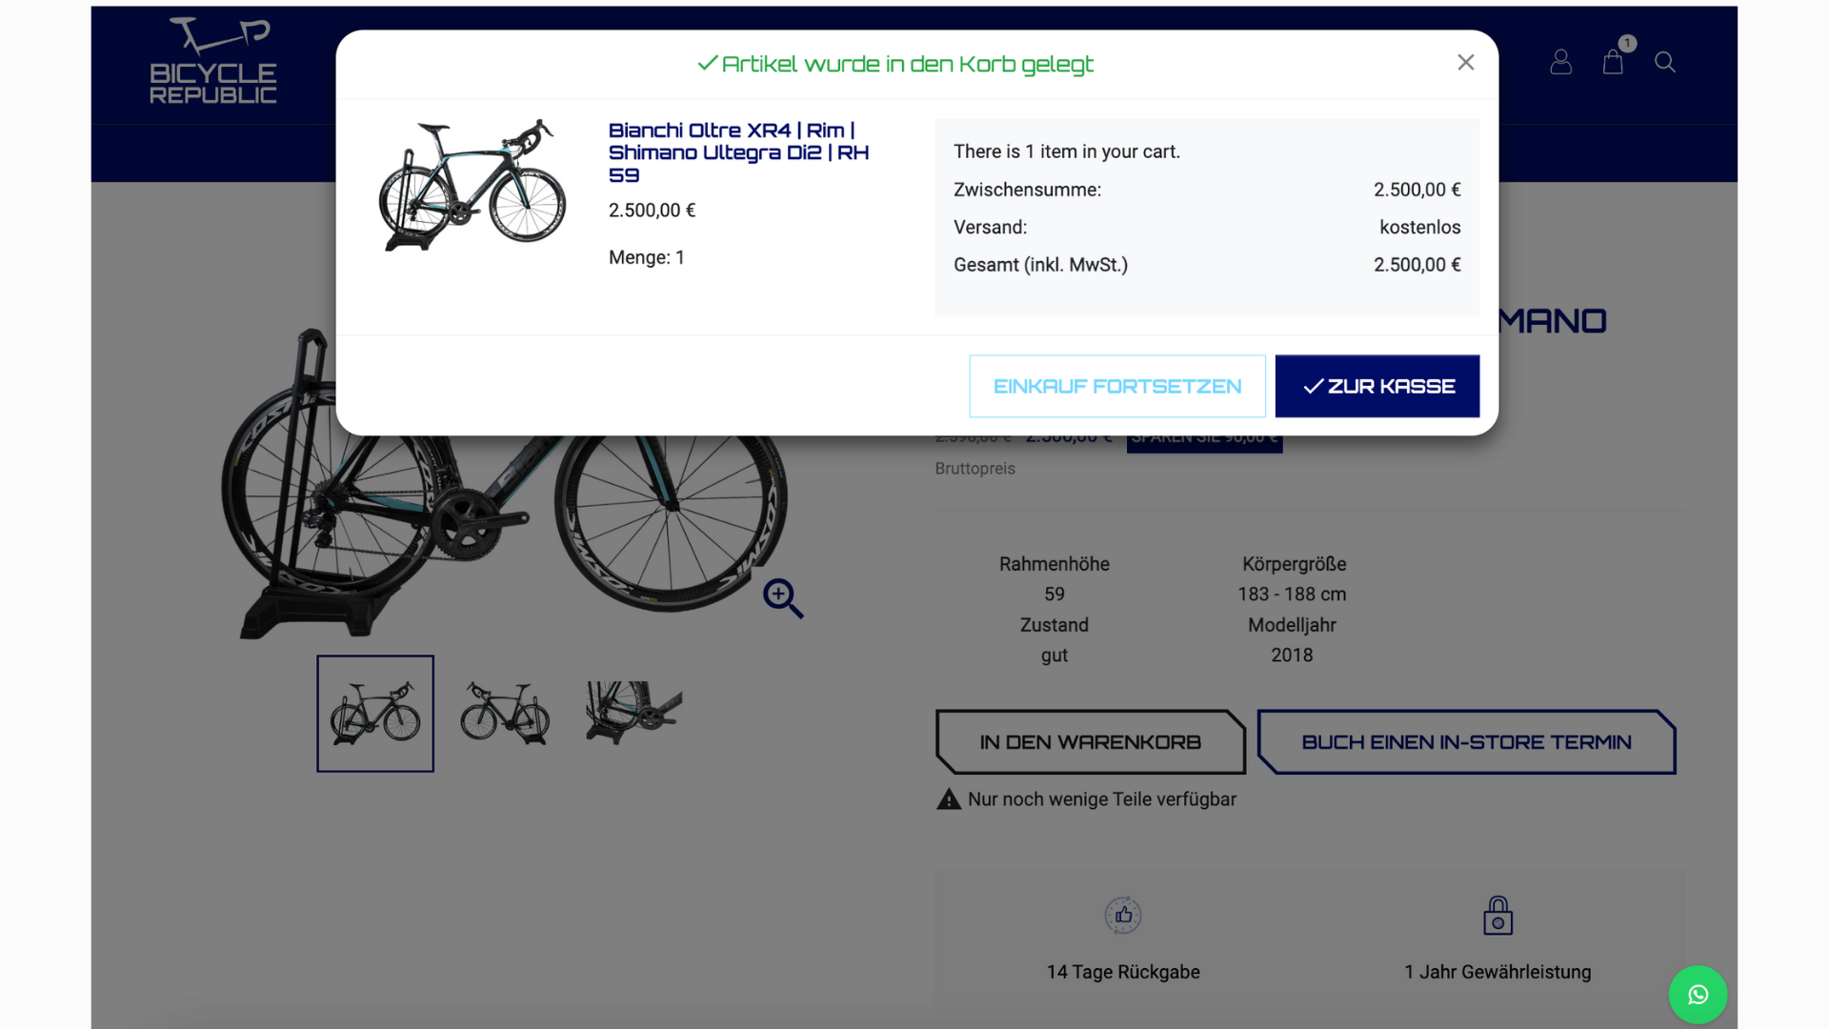This screenshot has width=1829, height=1029.
Task: Click the Körpergröße 183 - 188 cm value
Action: [x=1292, y=595]
